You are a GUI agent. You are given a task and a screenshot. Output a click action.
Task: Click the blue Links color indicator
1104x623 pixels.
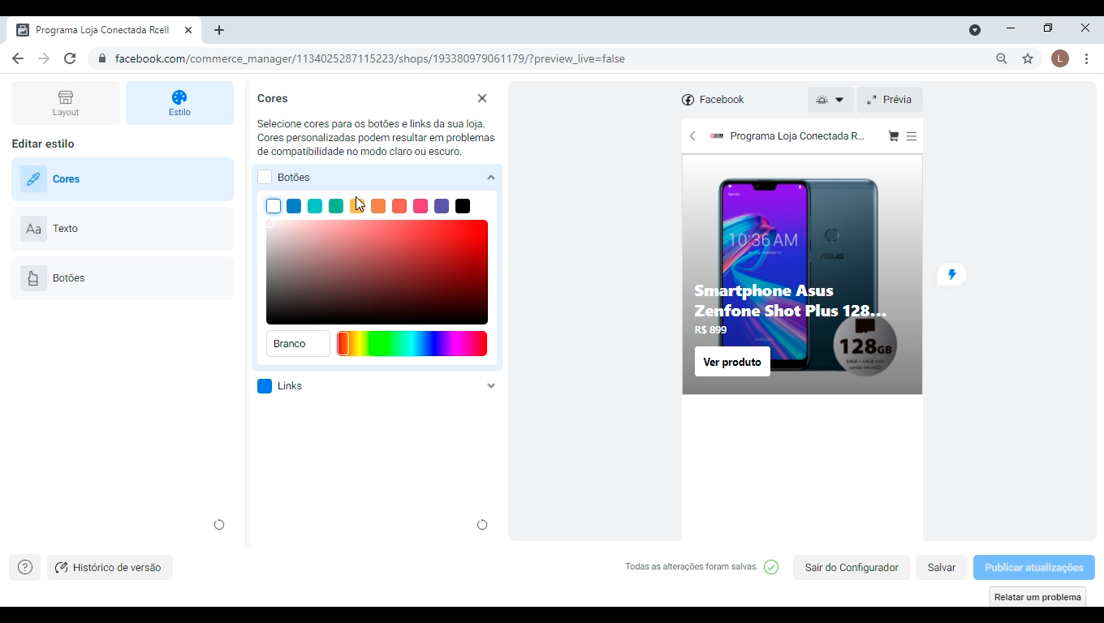coord(265,386)
